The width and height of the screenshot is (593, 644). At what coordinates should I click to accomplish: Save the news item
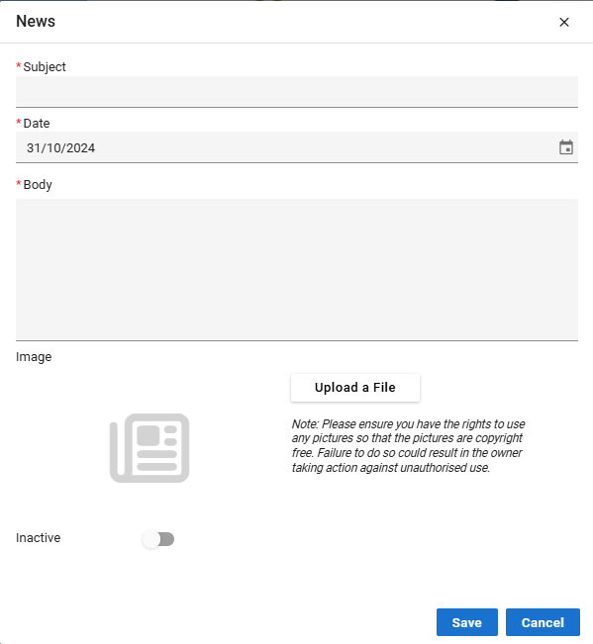click(467, 622)
